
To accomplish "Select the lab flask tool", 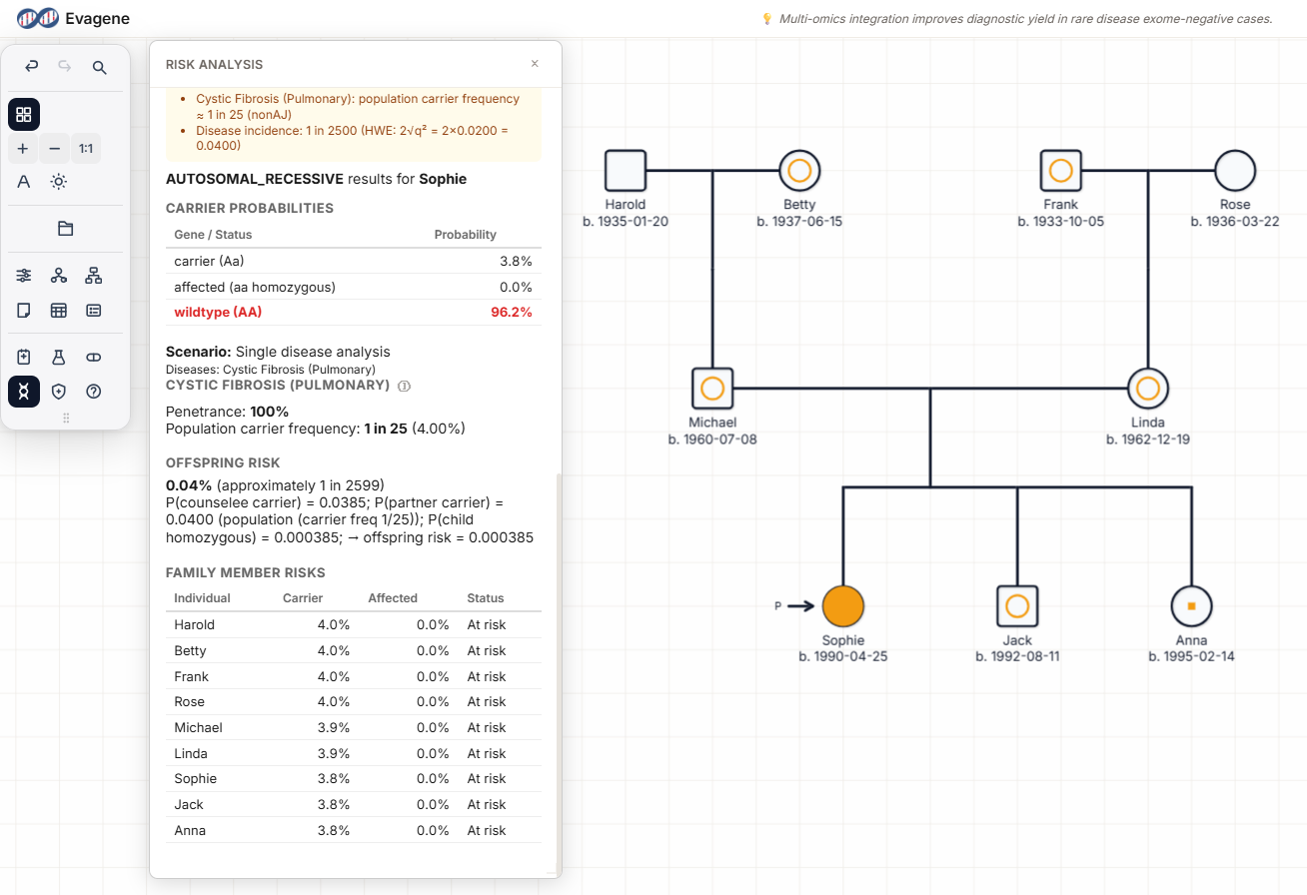I will pos(58,356).
